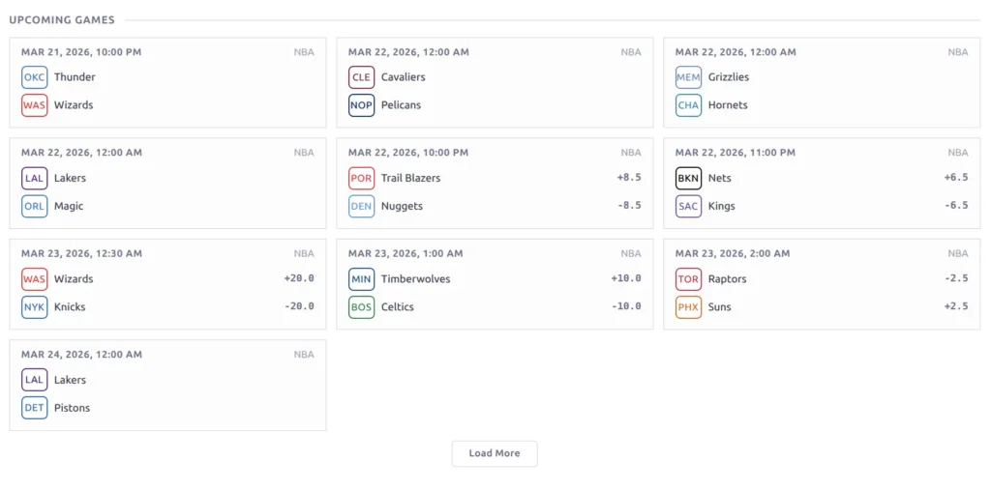This screenshot has height=490, width=991.
Task: Click the Nuggets -8.5 spread
Action: pyautogui.click(x=629, y=206)
